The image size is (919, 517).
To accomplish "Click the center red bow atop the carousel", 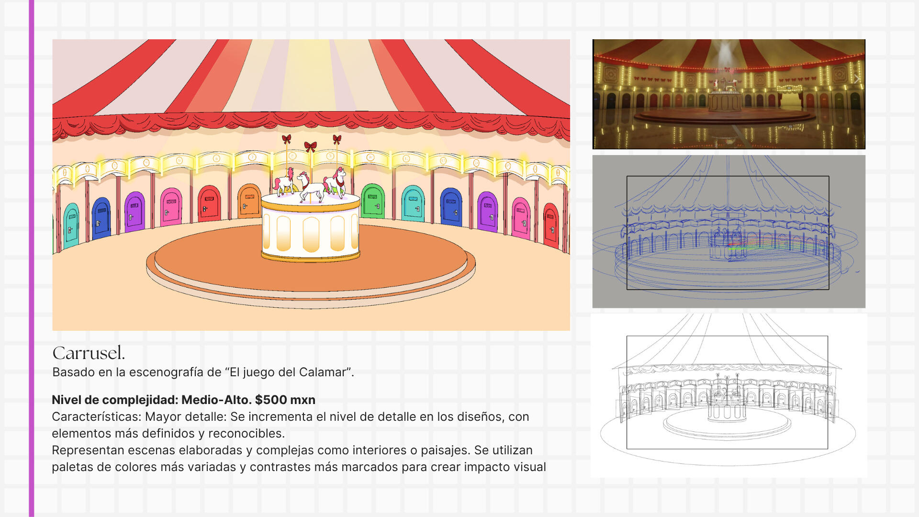I will coord(310,146).
